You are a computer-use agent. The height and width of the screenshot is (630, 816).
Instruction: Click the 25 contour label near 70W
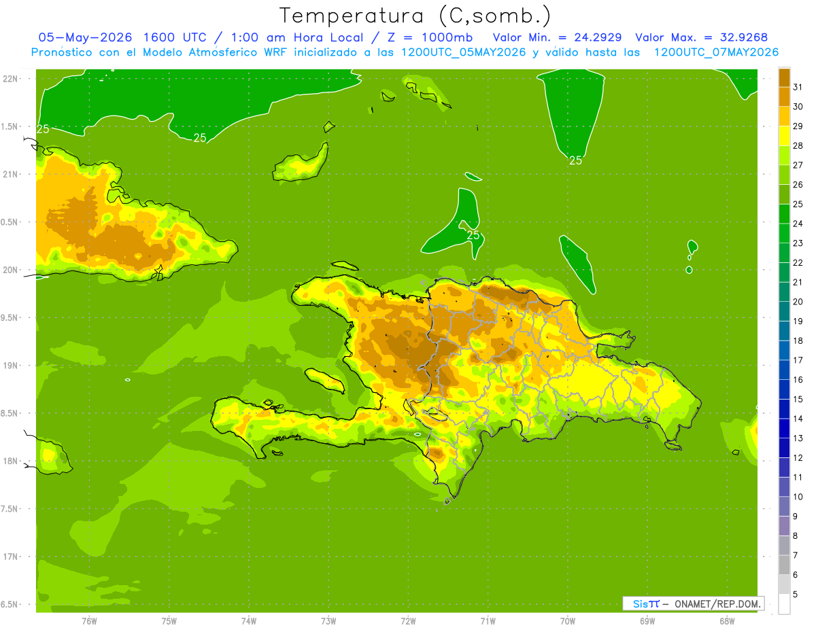(575, 160)
